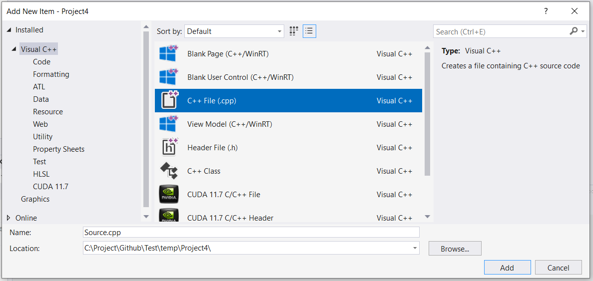This screenshot has width=593, height=281.
Task: Click the C++ Class template icon
Action: pyautogui.click(x=169, y=171)
